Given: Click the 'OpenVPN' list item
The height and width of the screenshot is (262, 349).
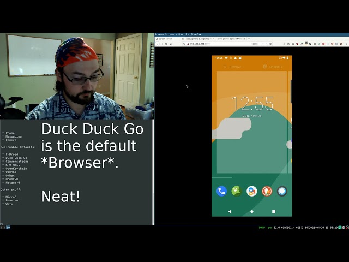Looking at the screenshot, I should [x=12, y=179].
